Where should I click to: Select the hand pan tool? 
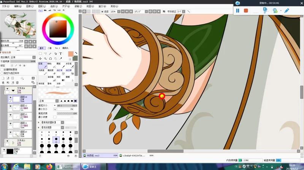(55, 59)
